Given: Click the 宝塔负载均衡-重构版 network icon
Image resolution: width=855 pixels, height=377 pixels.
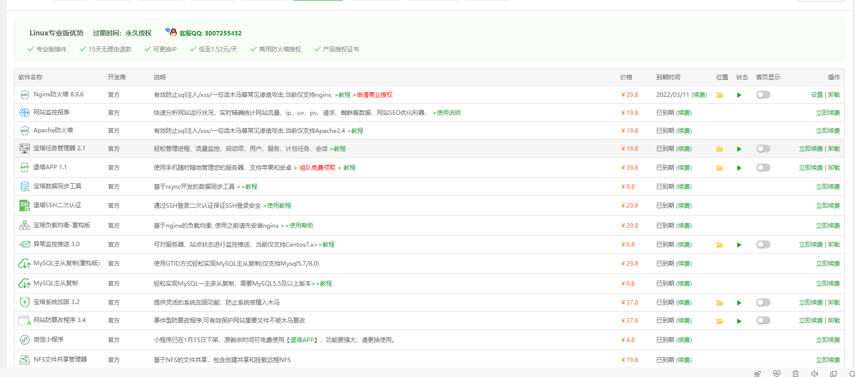Looking at the screenshot, I should [24, 225].
